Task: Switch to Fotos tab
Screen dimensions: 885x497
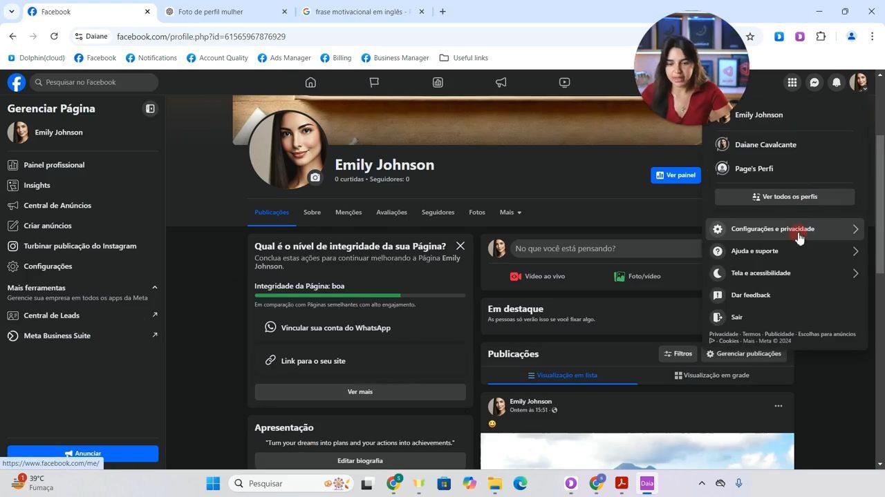Action: click(x=477, y=213)
